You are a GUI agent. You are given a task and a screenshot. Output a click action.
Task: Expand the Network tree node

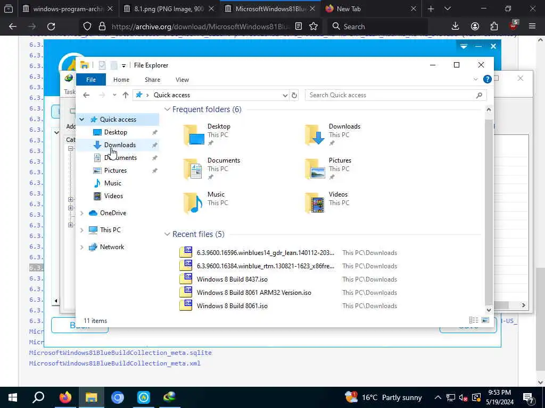pyautogui.click(x=81, y=247)
